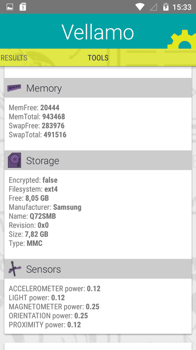The width and height of the screenshot is (196, 350).
Task: Tap the Wi-Fi status icon
Action: [x=140, y=7]
